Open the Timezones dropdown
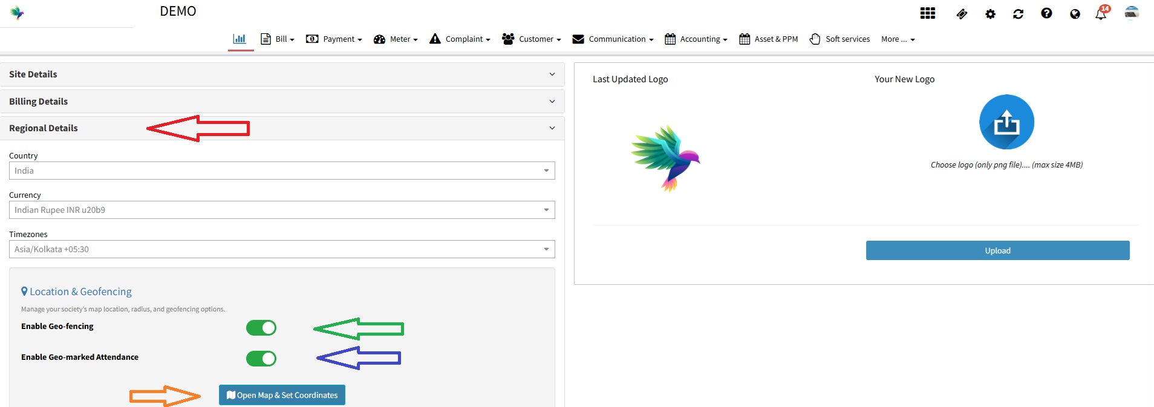Screen dimensions: 1154x407 282,249
